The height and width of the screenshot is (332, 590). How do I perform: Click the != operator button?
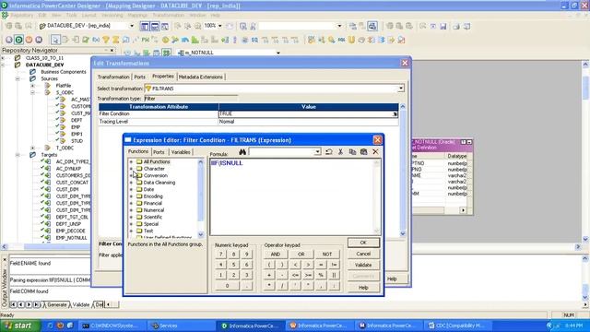point(334,265)
